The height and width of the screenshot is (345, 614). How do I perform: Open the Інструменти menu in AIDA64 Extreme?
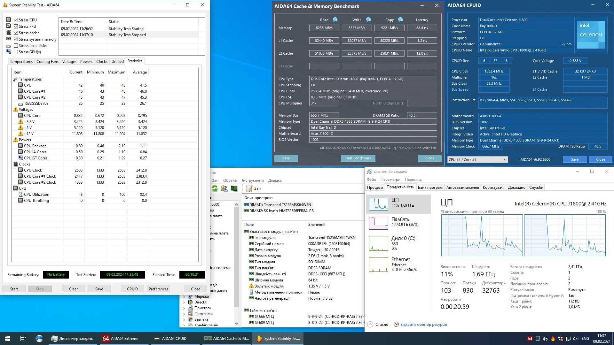point(253,180)
